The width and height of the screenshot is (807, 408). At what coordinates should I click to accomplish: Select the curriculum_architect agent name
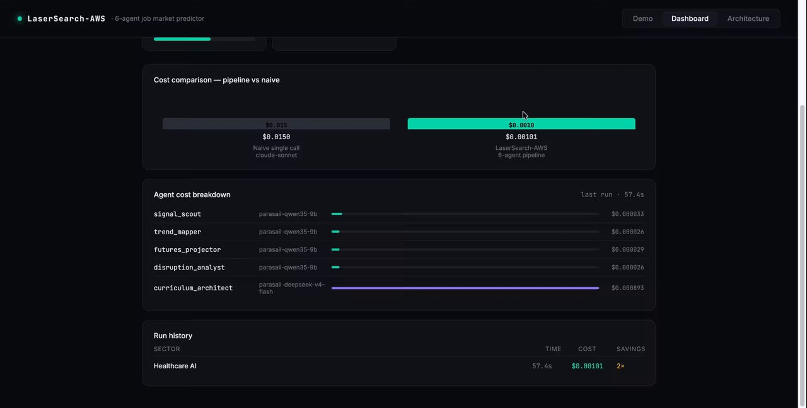pyautogui.click(x=193, y=288)
